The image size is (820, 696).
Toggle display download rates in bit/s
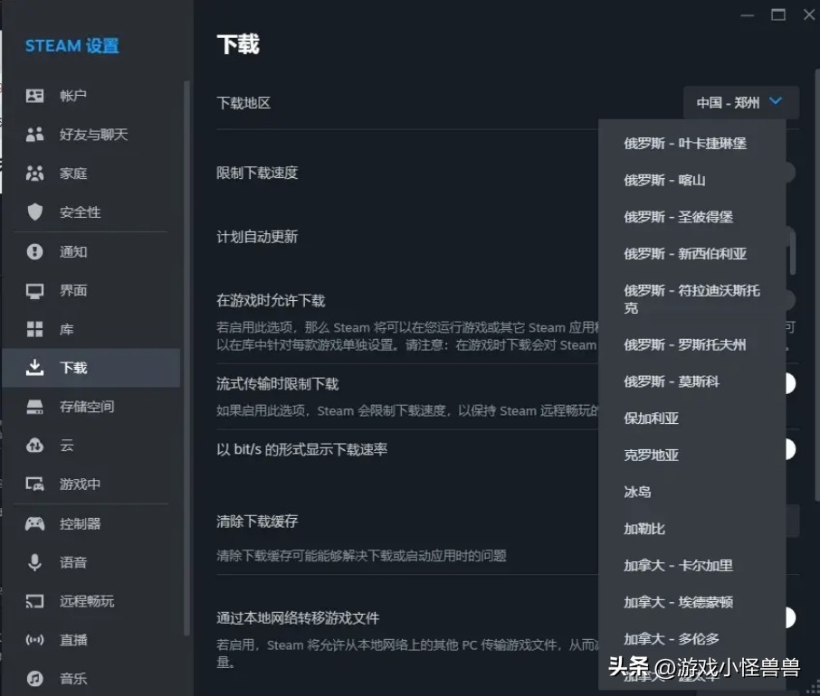[792, 449]
